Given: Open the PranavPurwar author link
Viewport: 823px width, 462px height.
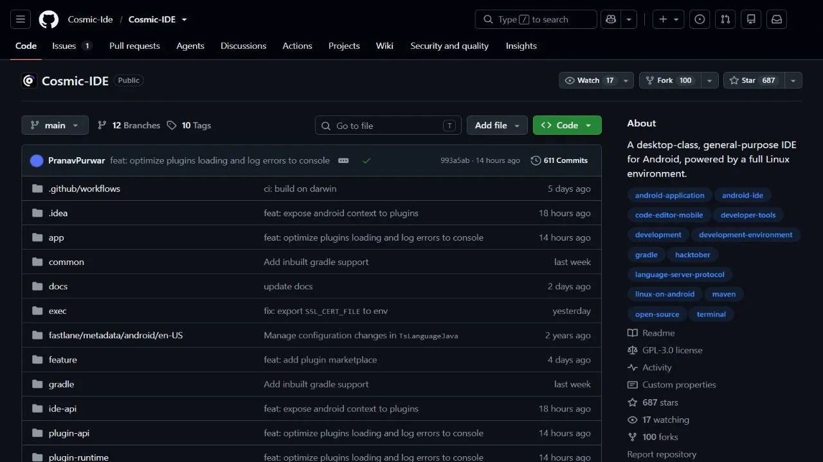Looking at the screenshot, I should pos(77,160).
